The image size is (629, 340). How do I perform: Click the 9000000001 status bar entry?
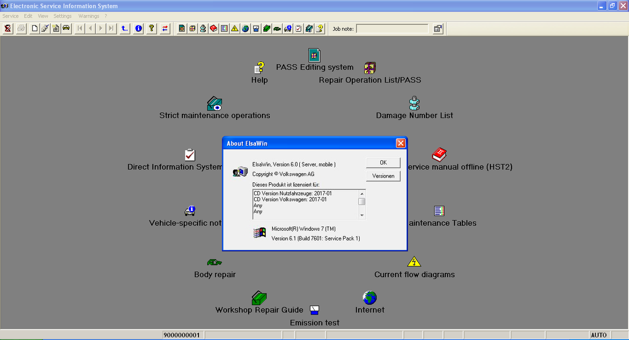click(182, 335)
